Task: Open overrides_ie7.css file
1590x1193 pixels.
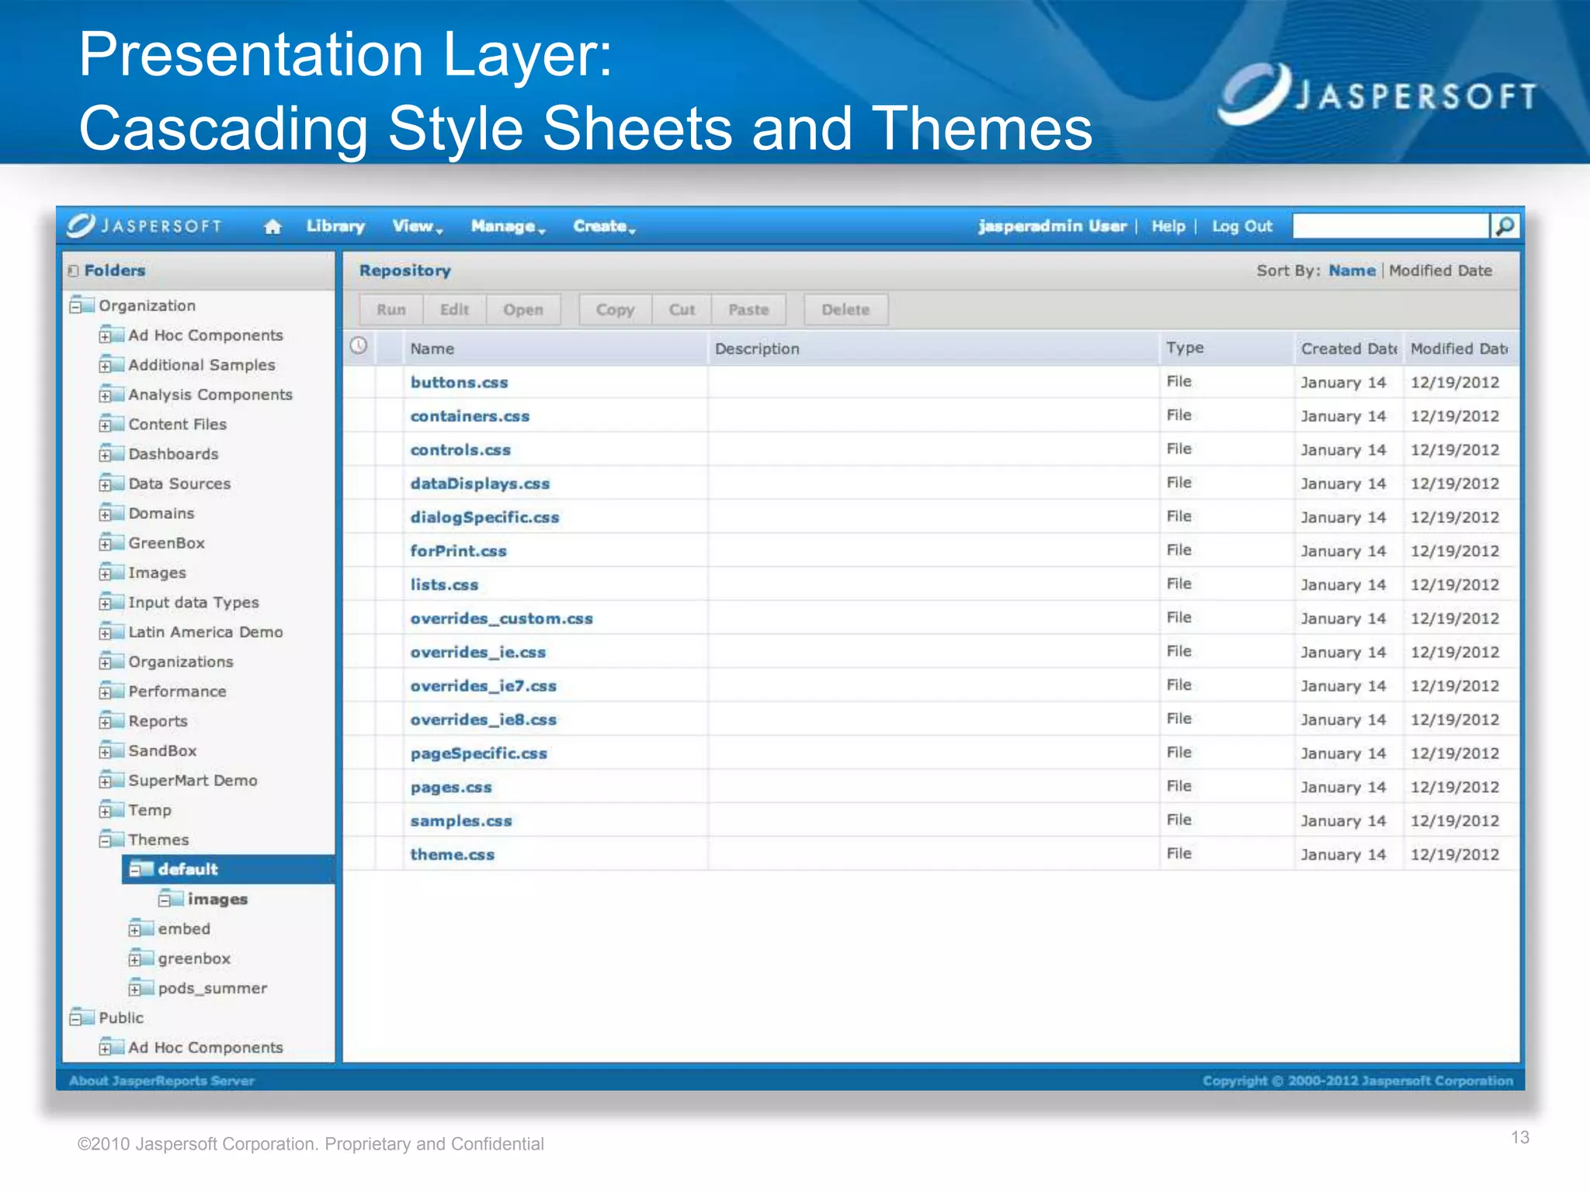Action: coord(483,687)
